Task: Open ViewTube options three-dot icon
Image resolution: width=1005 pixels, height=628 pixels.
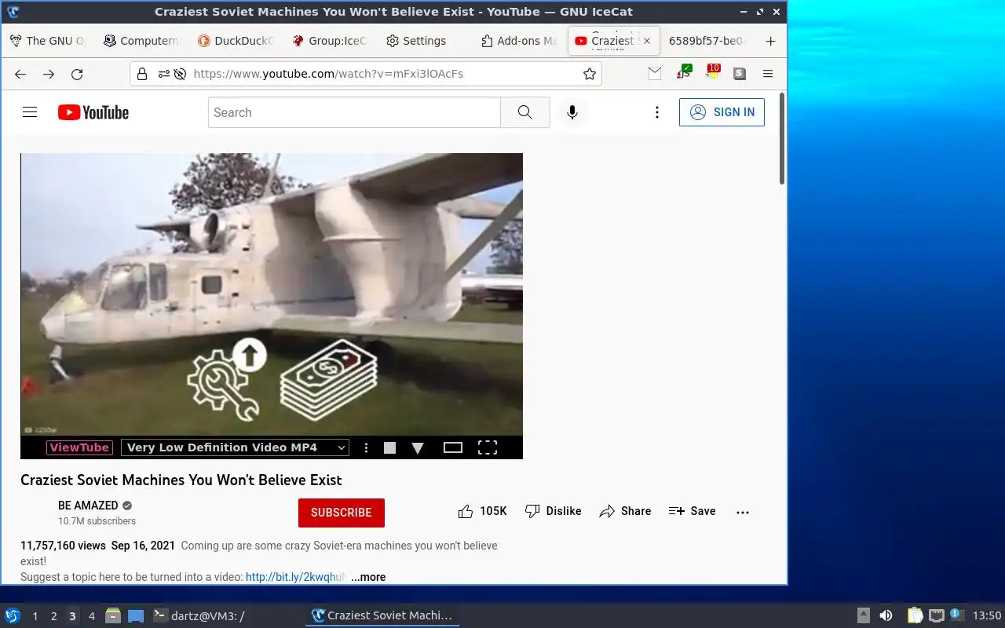Action: point(366,447)
